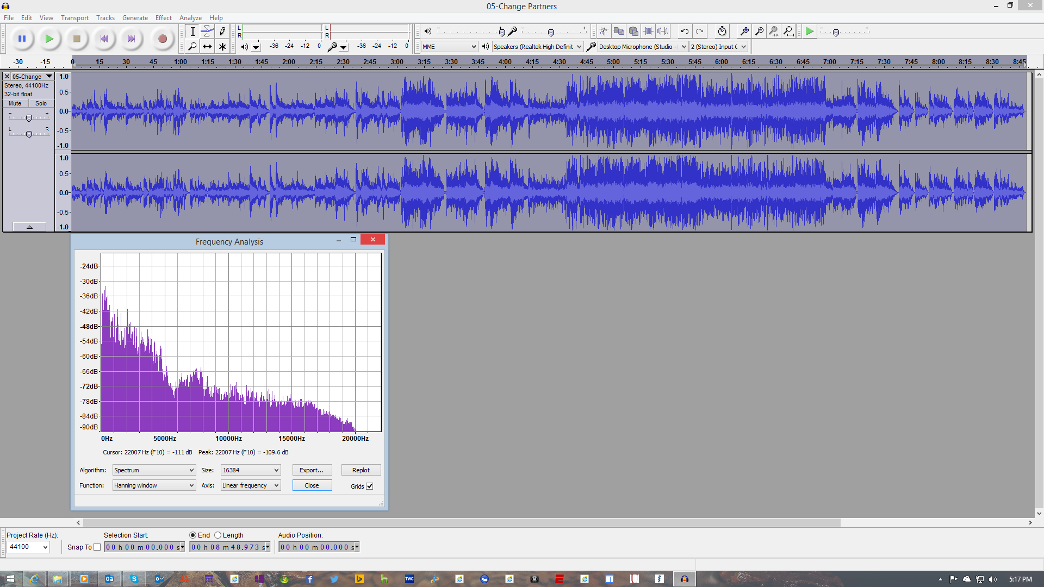Choose the Draw tool
This screenshot has width=1044, height=587.
(222, 31)
